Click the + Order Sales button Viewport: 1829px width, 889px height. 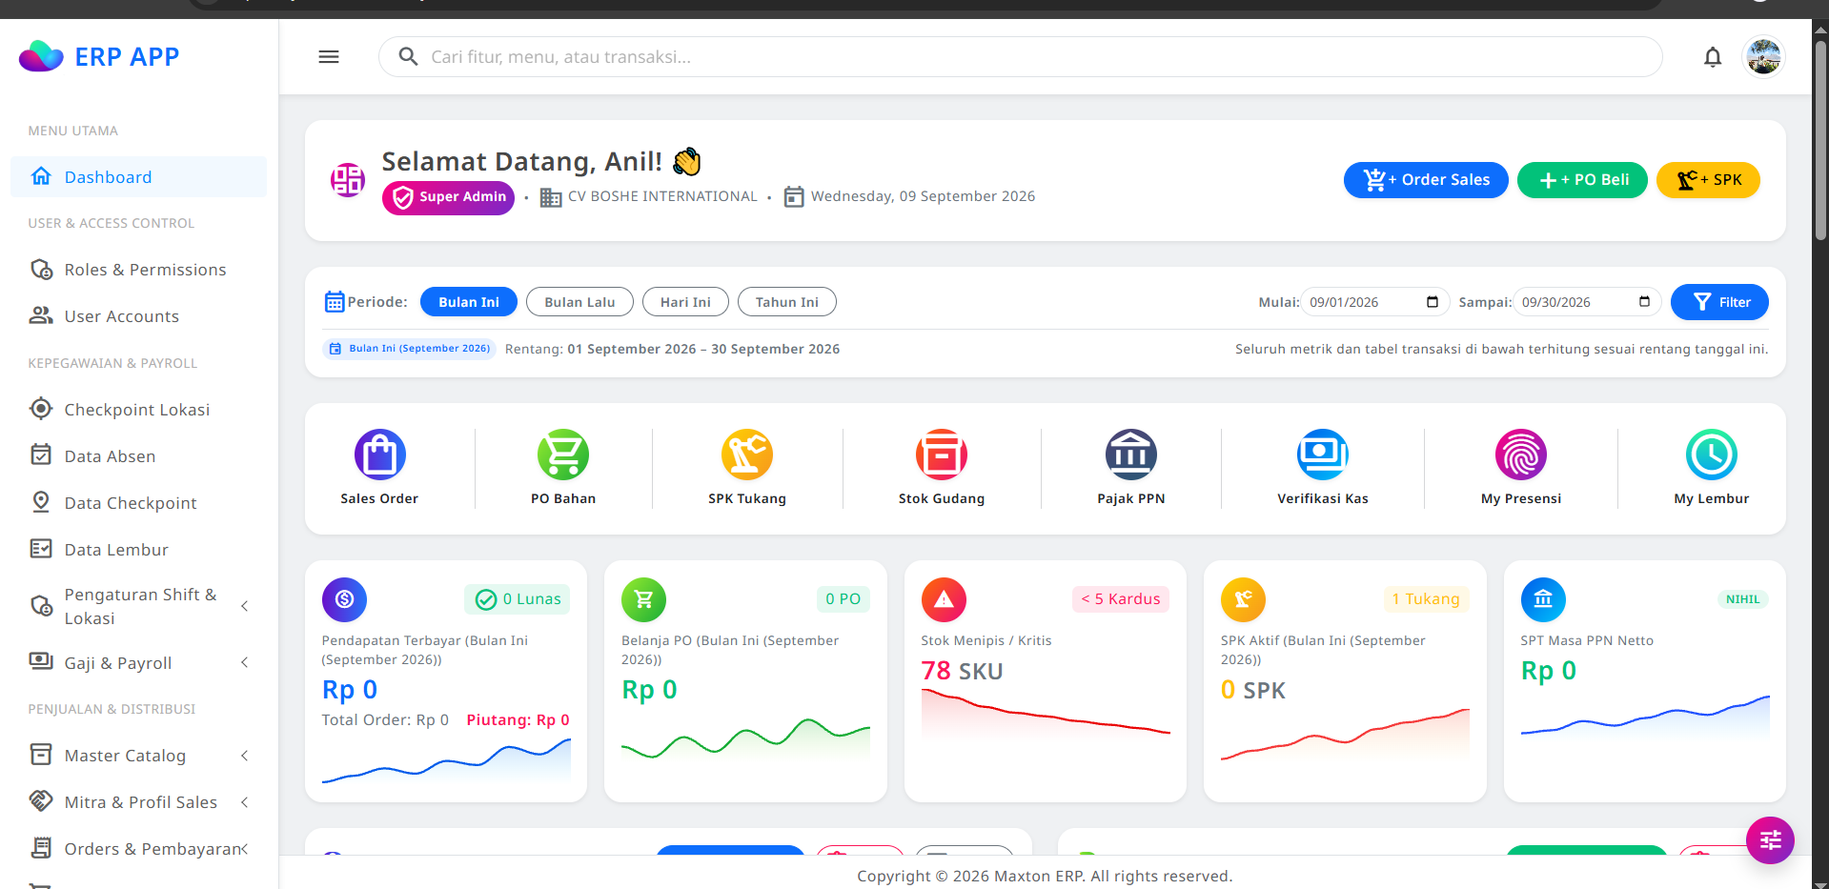point(1426,180)
